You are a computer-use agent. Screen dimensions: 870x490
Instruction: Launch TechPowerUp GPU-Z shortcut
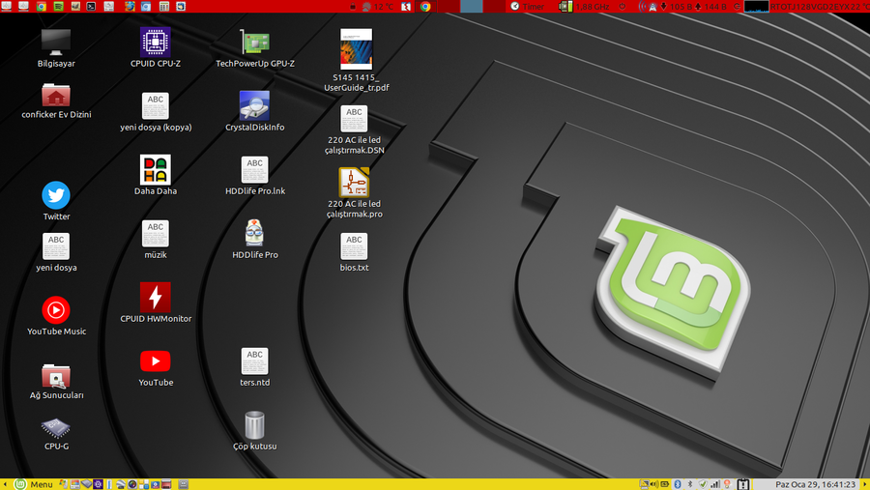pyautogui.click(x=255, y=42)
